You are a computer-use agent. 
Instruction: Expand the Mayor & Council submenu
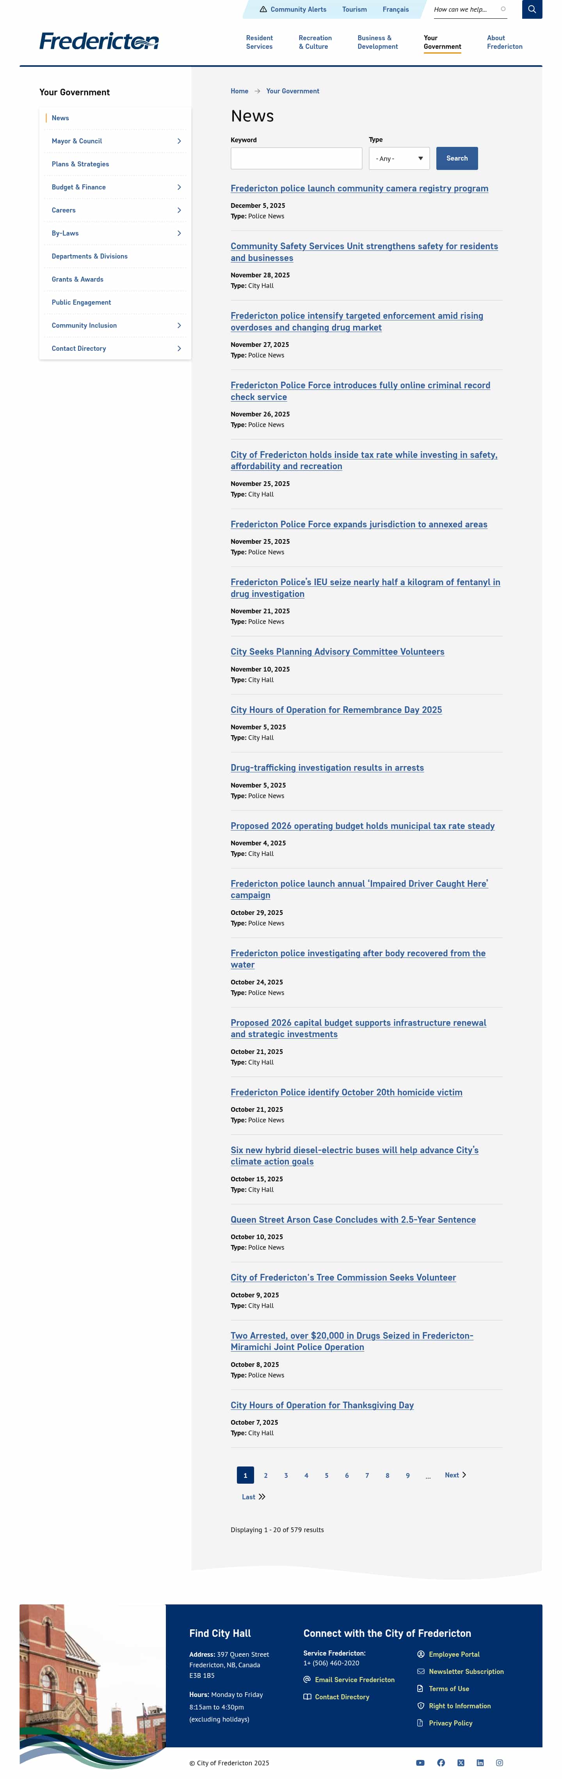[179, 141]
